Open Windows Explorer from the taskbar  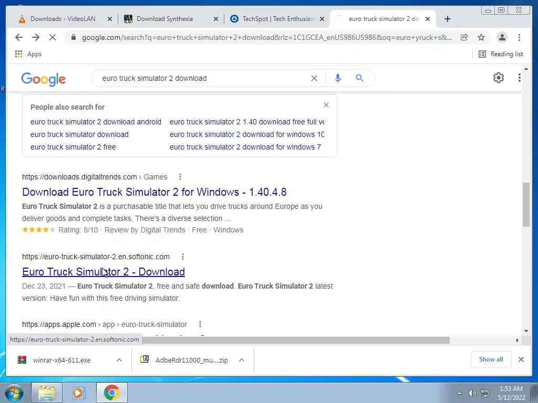click(x=47, y=393)
